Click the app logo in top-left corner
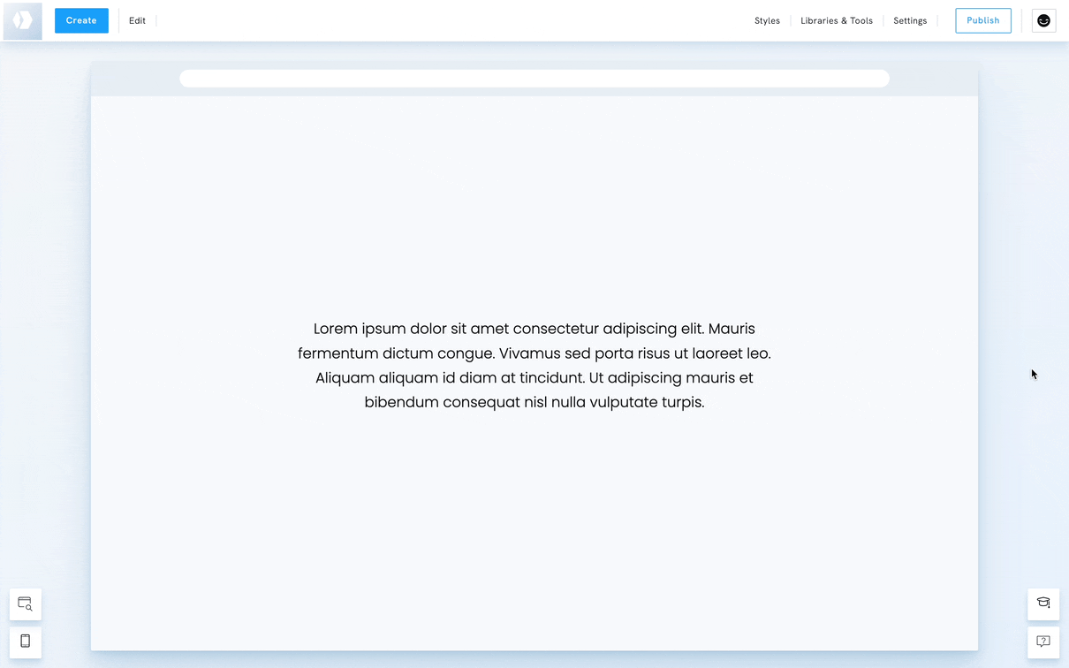The height and width of the screenshot is (668, 1069). [x=23, y=20]
